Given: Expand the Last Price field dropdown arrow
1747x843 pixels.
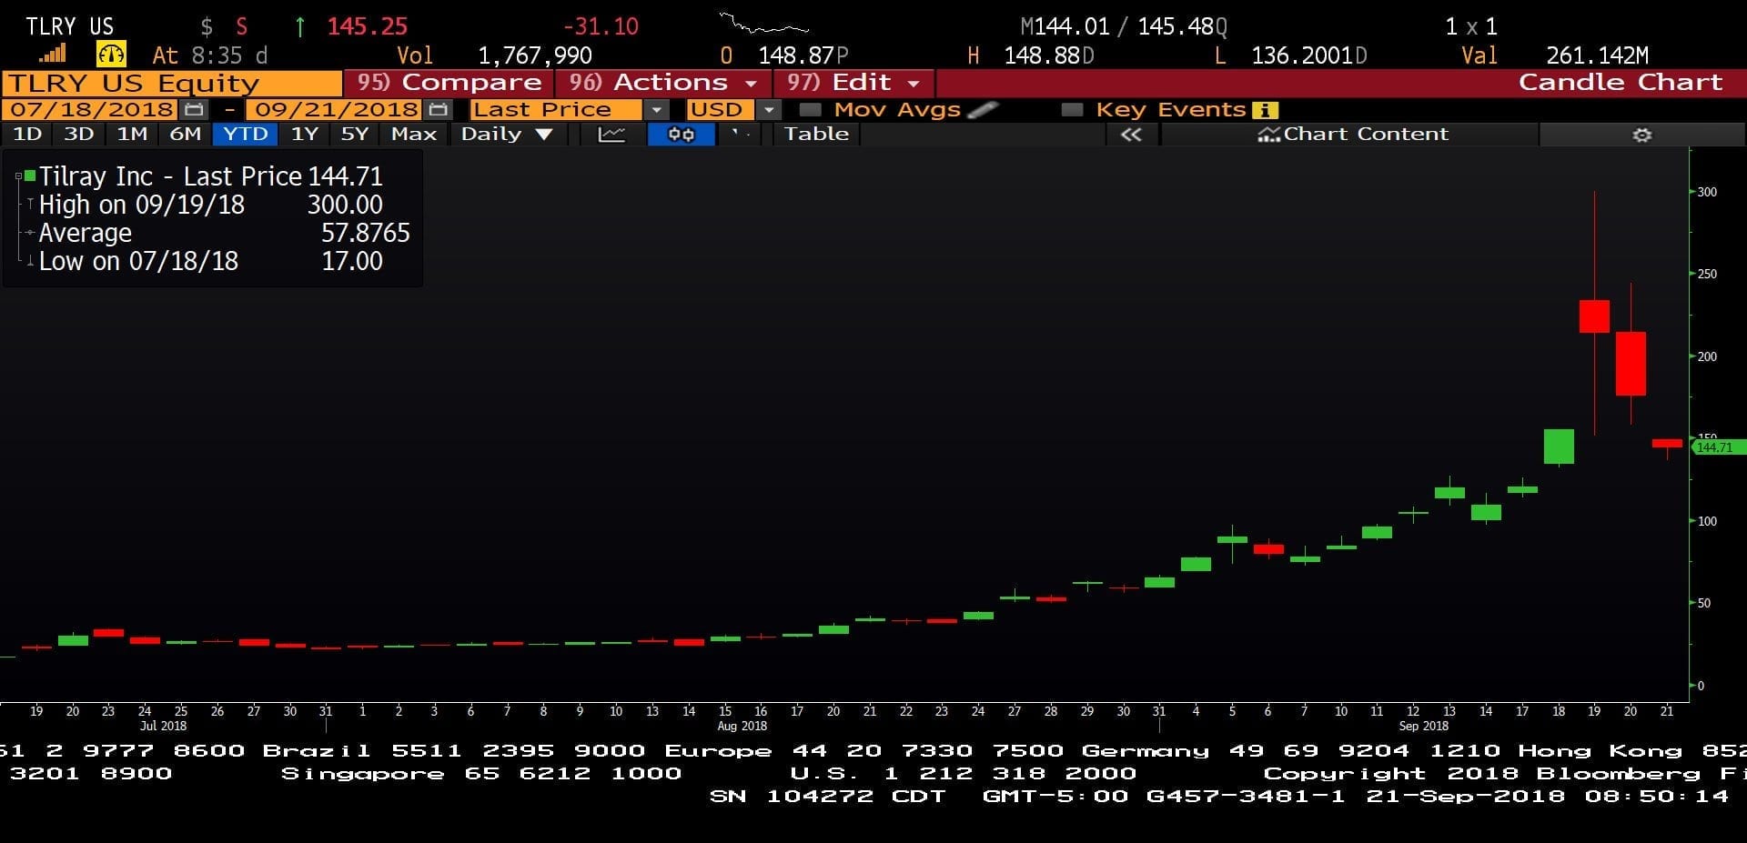Looking at the screenshot, I should point(656,110).
